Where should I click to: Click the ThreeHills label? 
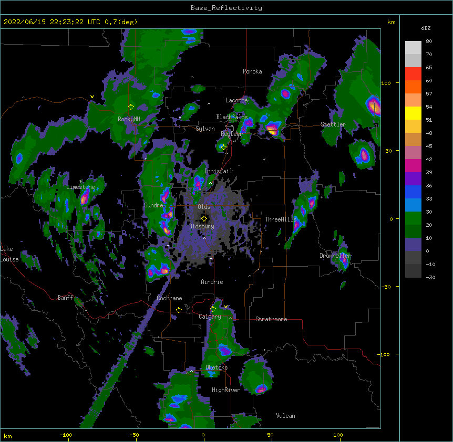(x=281, y=219)
